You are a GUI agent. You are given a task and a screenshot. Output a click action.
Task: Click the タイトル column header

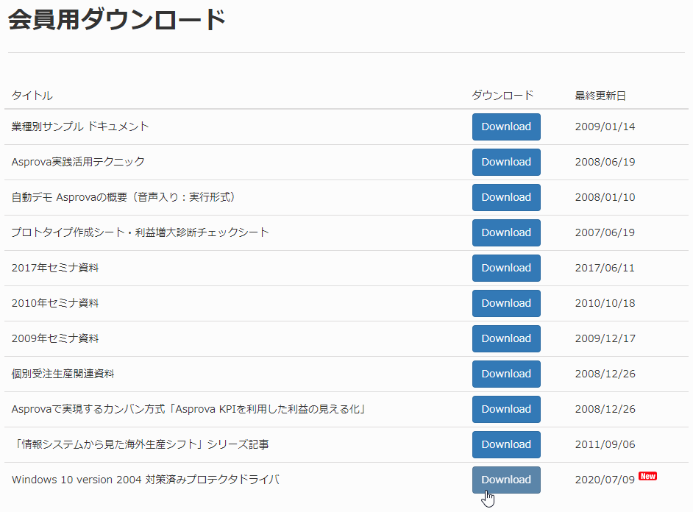(32, 96)
